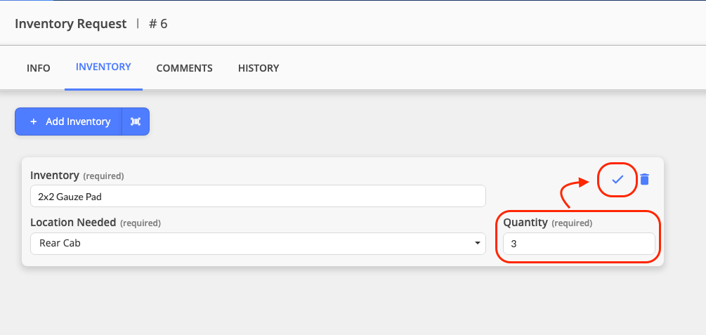706x335 pixels.
Task: Focus the Quantity field showing 3
Action: 579,244
